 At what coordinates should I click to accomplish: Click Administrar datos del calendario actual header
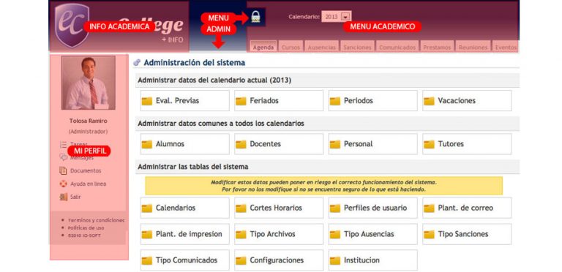click(x=328, y=80)
